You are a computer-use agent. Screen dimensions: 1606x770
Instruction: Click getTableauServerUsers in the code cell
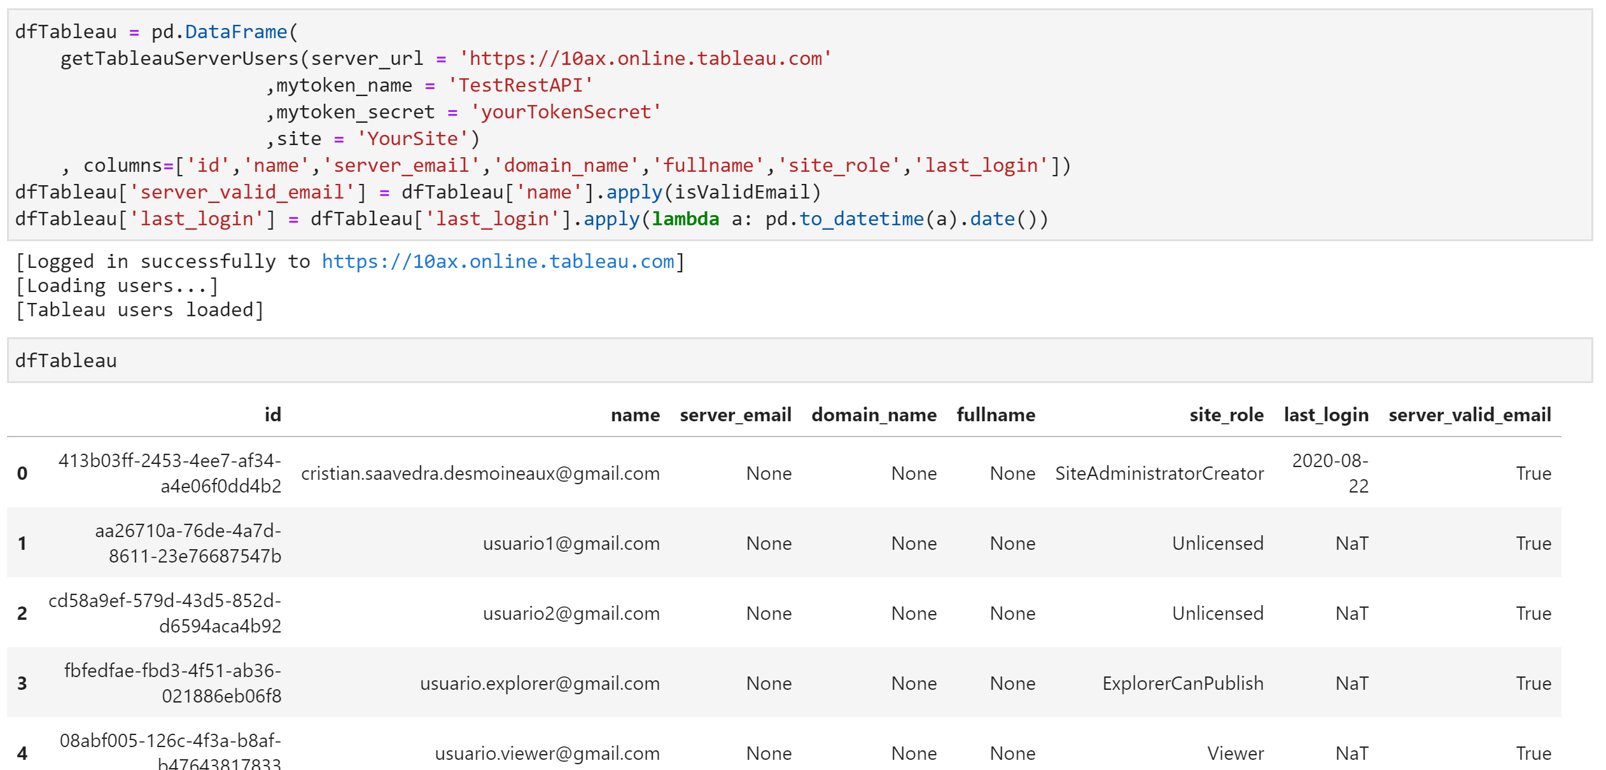pos(179,59)
